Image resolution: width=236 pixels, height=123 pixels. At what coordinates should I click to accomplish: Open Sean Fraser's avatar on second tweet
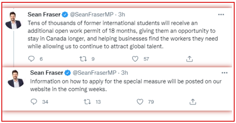coord(16,79)
